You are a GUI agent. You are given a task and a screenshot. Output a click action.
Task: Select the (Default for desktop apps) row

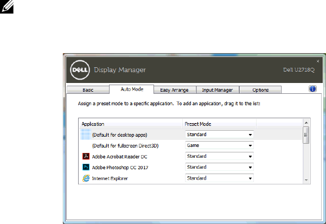pyautogui.click(x=190, y=135)
